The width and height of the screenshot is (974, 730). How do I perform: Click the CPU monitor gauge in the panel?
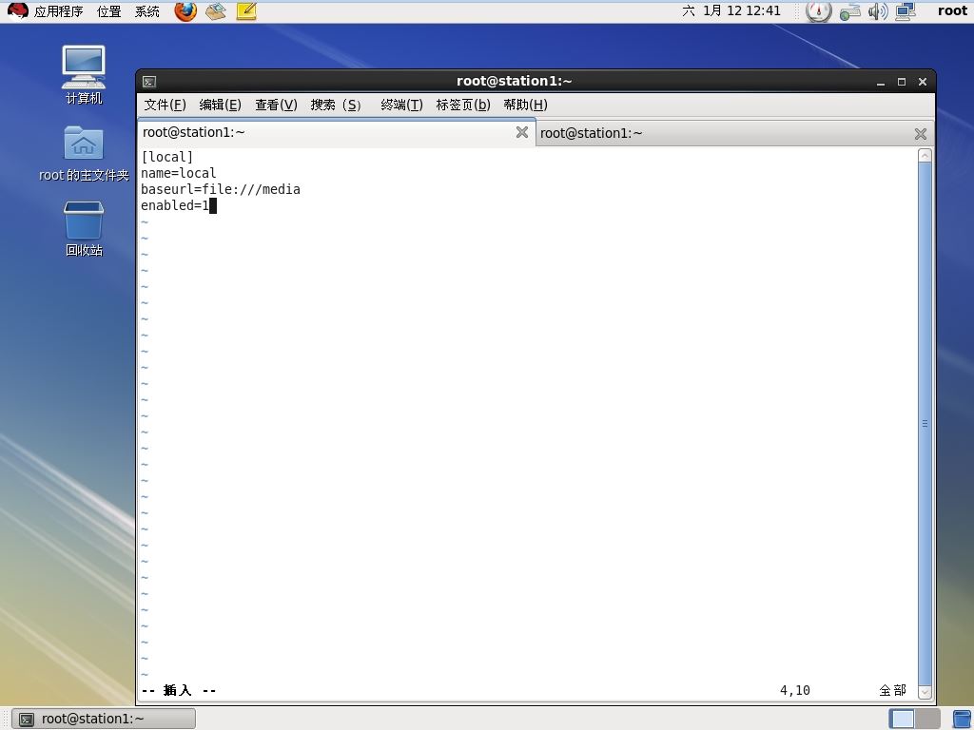coord(818,11)
